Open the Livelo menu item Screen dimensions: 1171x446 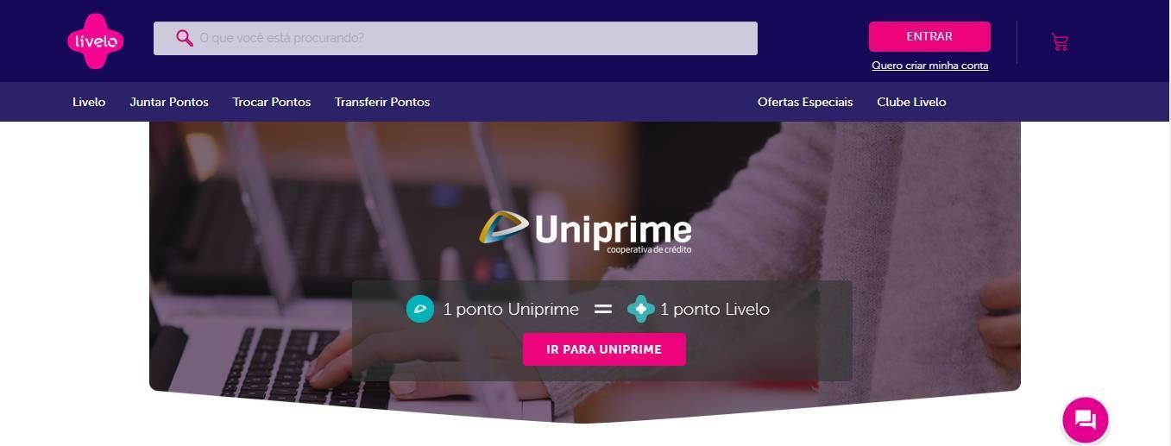(x=89, y=102)
